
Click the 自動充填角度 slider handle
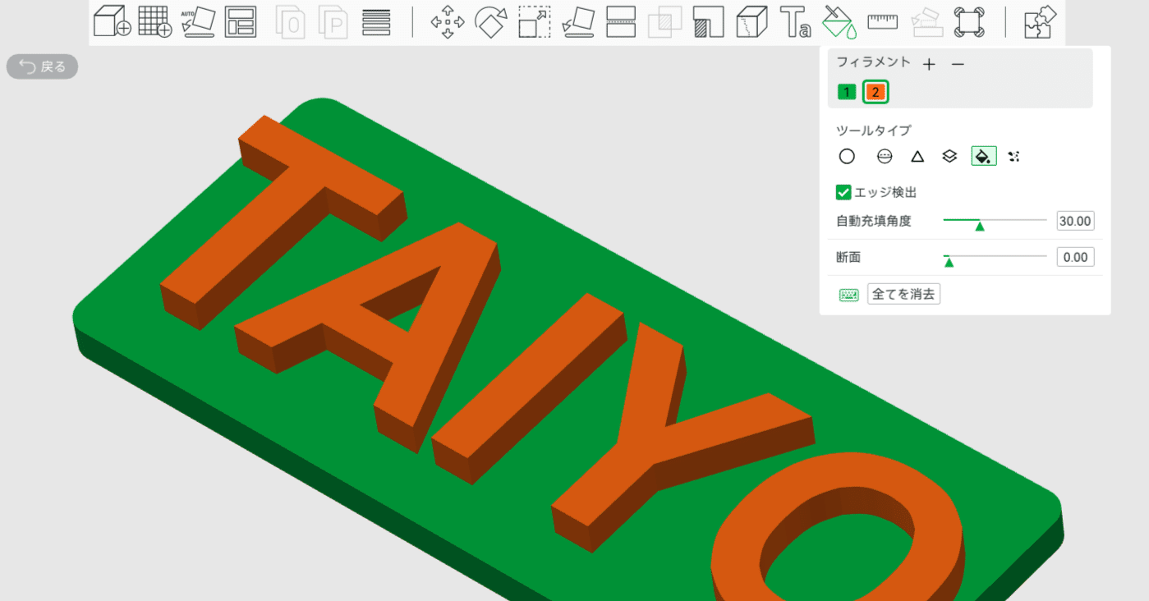(980, 226)
